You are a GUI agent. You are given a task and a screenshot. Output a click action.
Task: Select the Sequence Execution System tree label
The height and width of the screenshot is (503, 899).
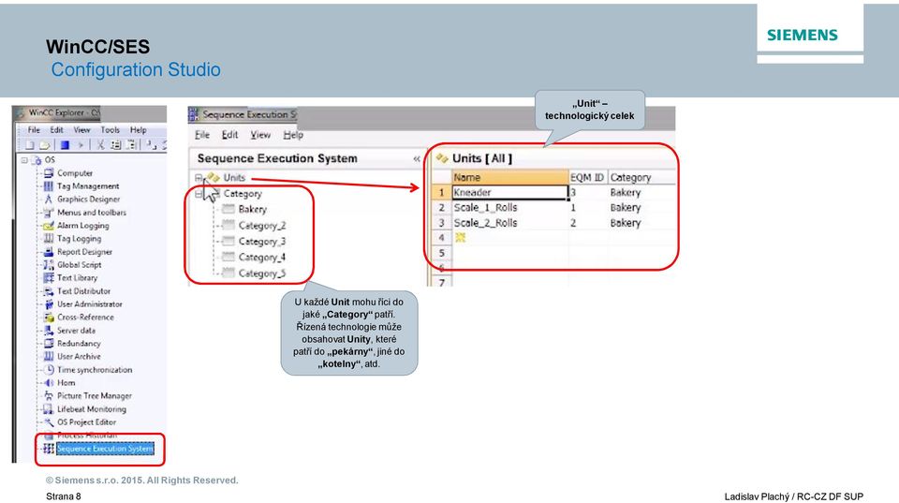click(x=105, y=449)
